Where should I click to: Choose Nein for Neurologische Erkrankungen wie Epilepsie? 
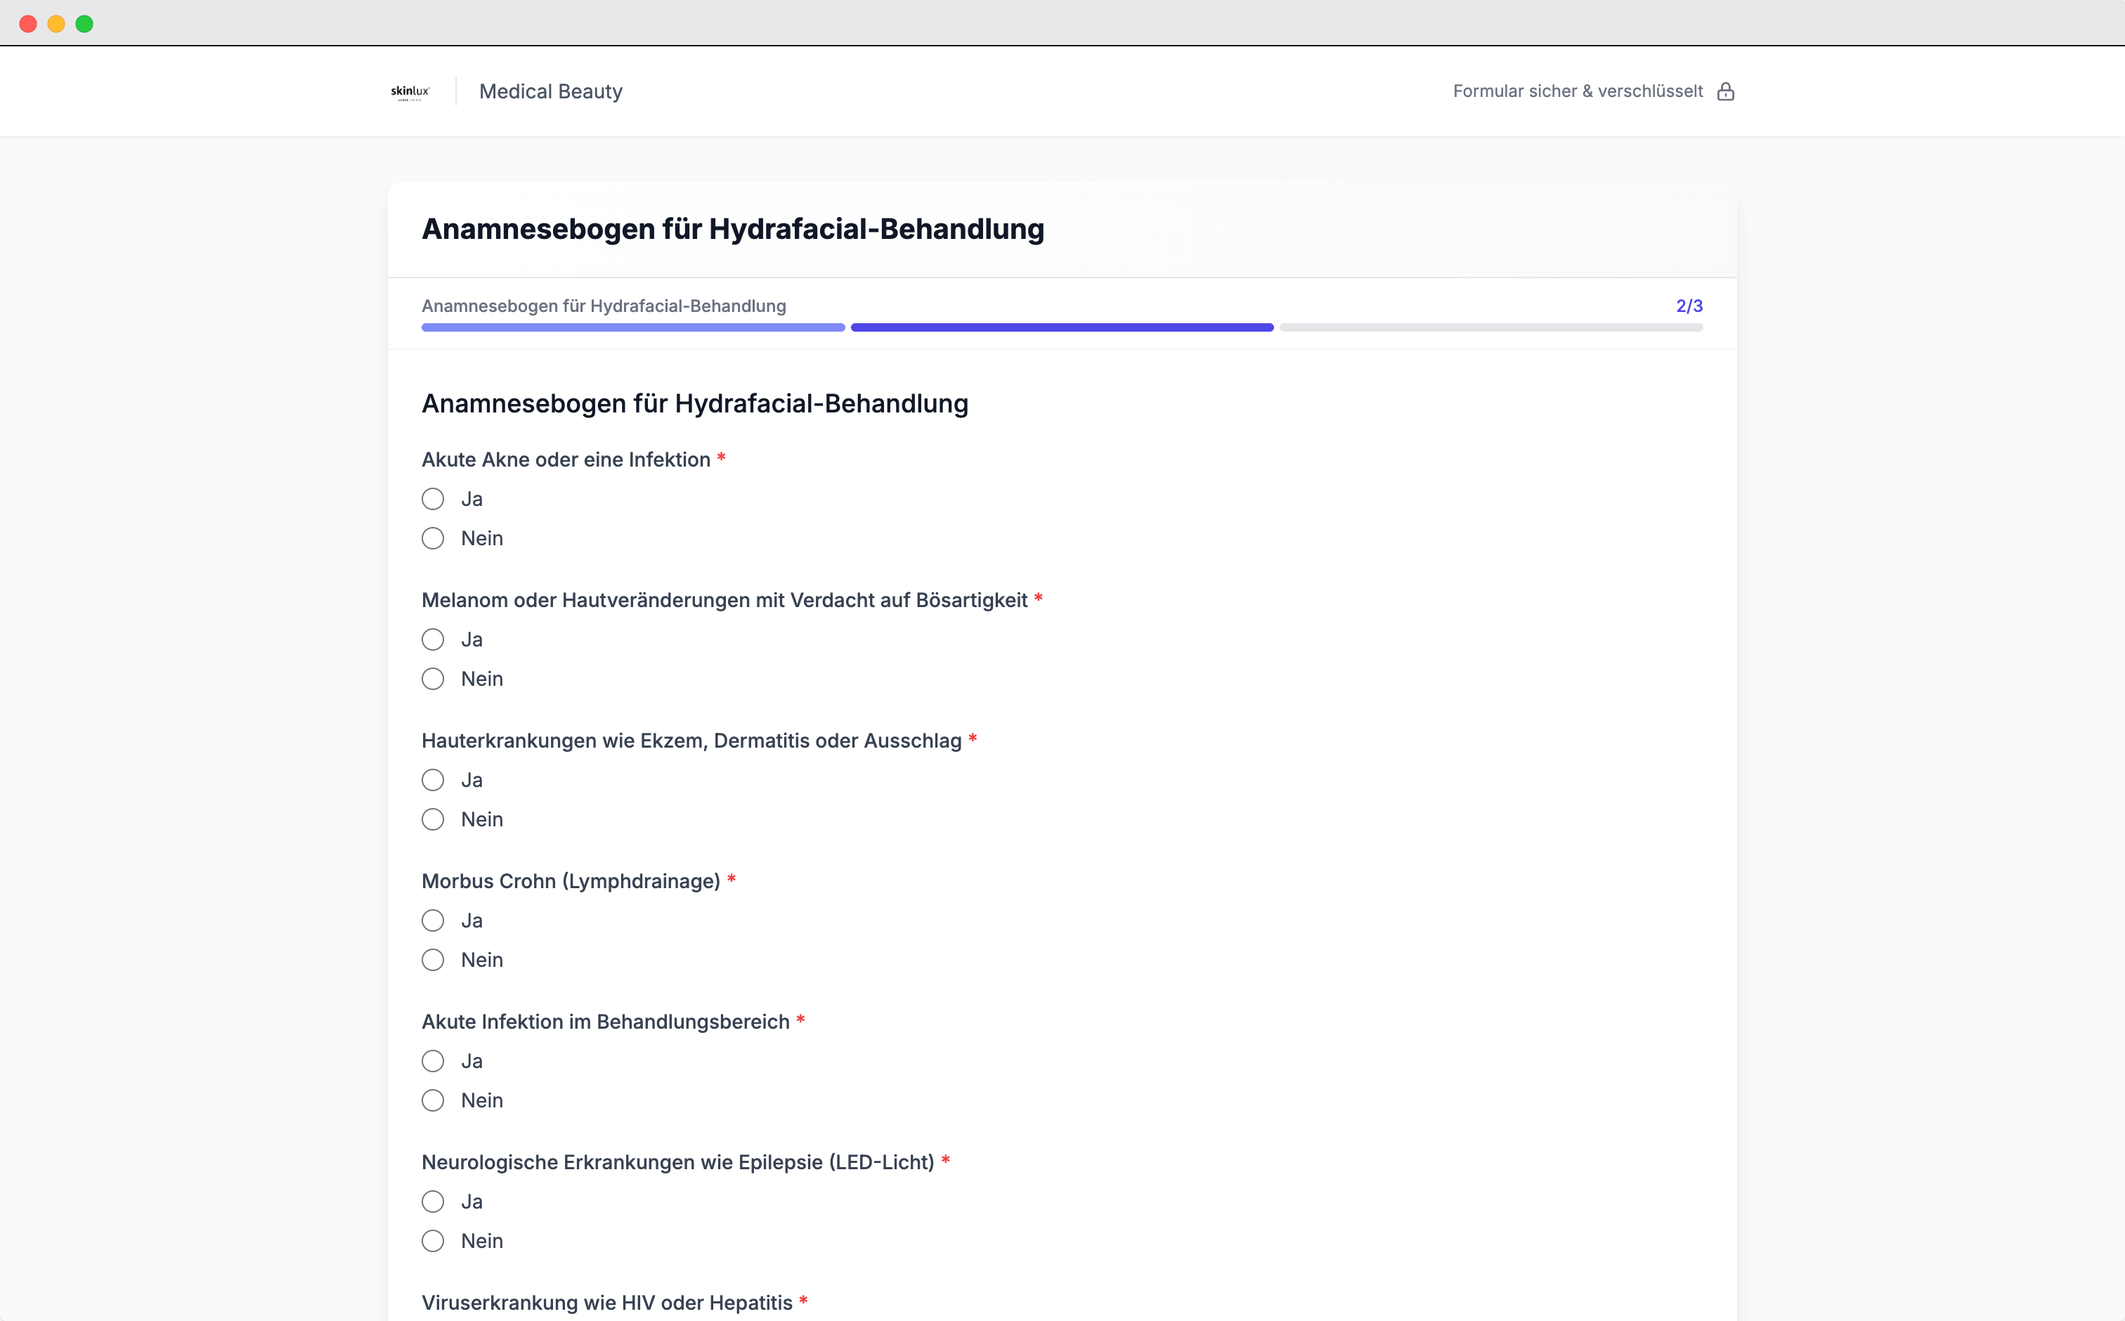(x=432, y=1242)
